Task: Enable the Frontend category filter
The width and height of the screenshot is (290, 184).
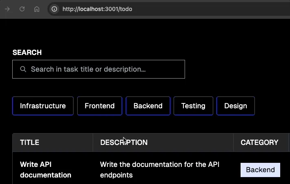Action: 100,106
